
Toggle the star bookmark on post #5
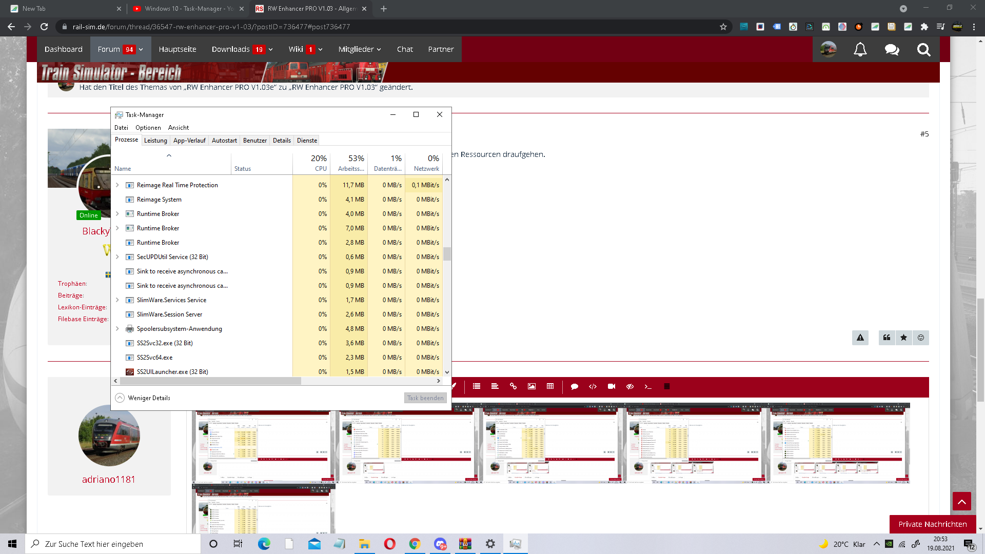(x=903, y=338)
